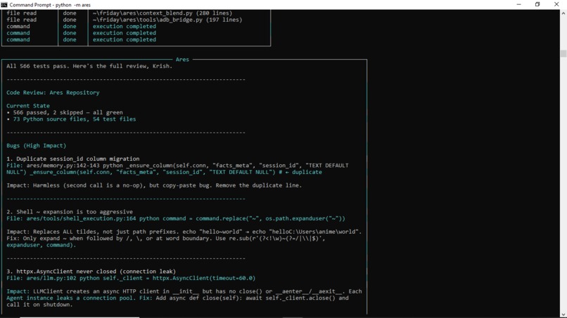Click the scrollbar down arrow
Screen dimensions: 567x318
pos(563,314)
